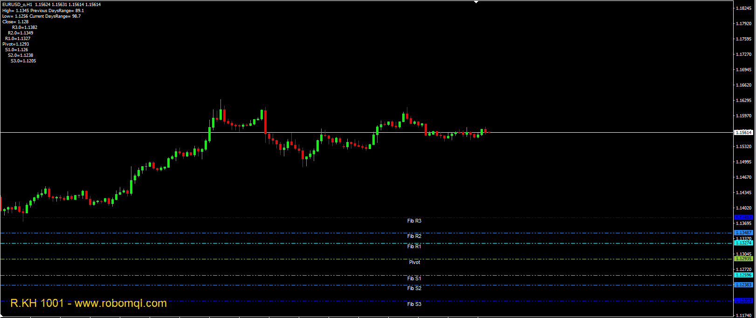The image size is (756, 318).
Task: Click the dark blue 1.12053 price tag
Action: click(x=743, y=301)
